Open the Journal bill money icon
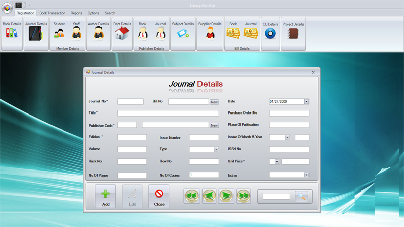 (x=250, y=33)
